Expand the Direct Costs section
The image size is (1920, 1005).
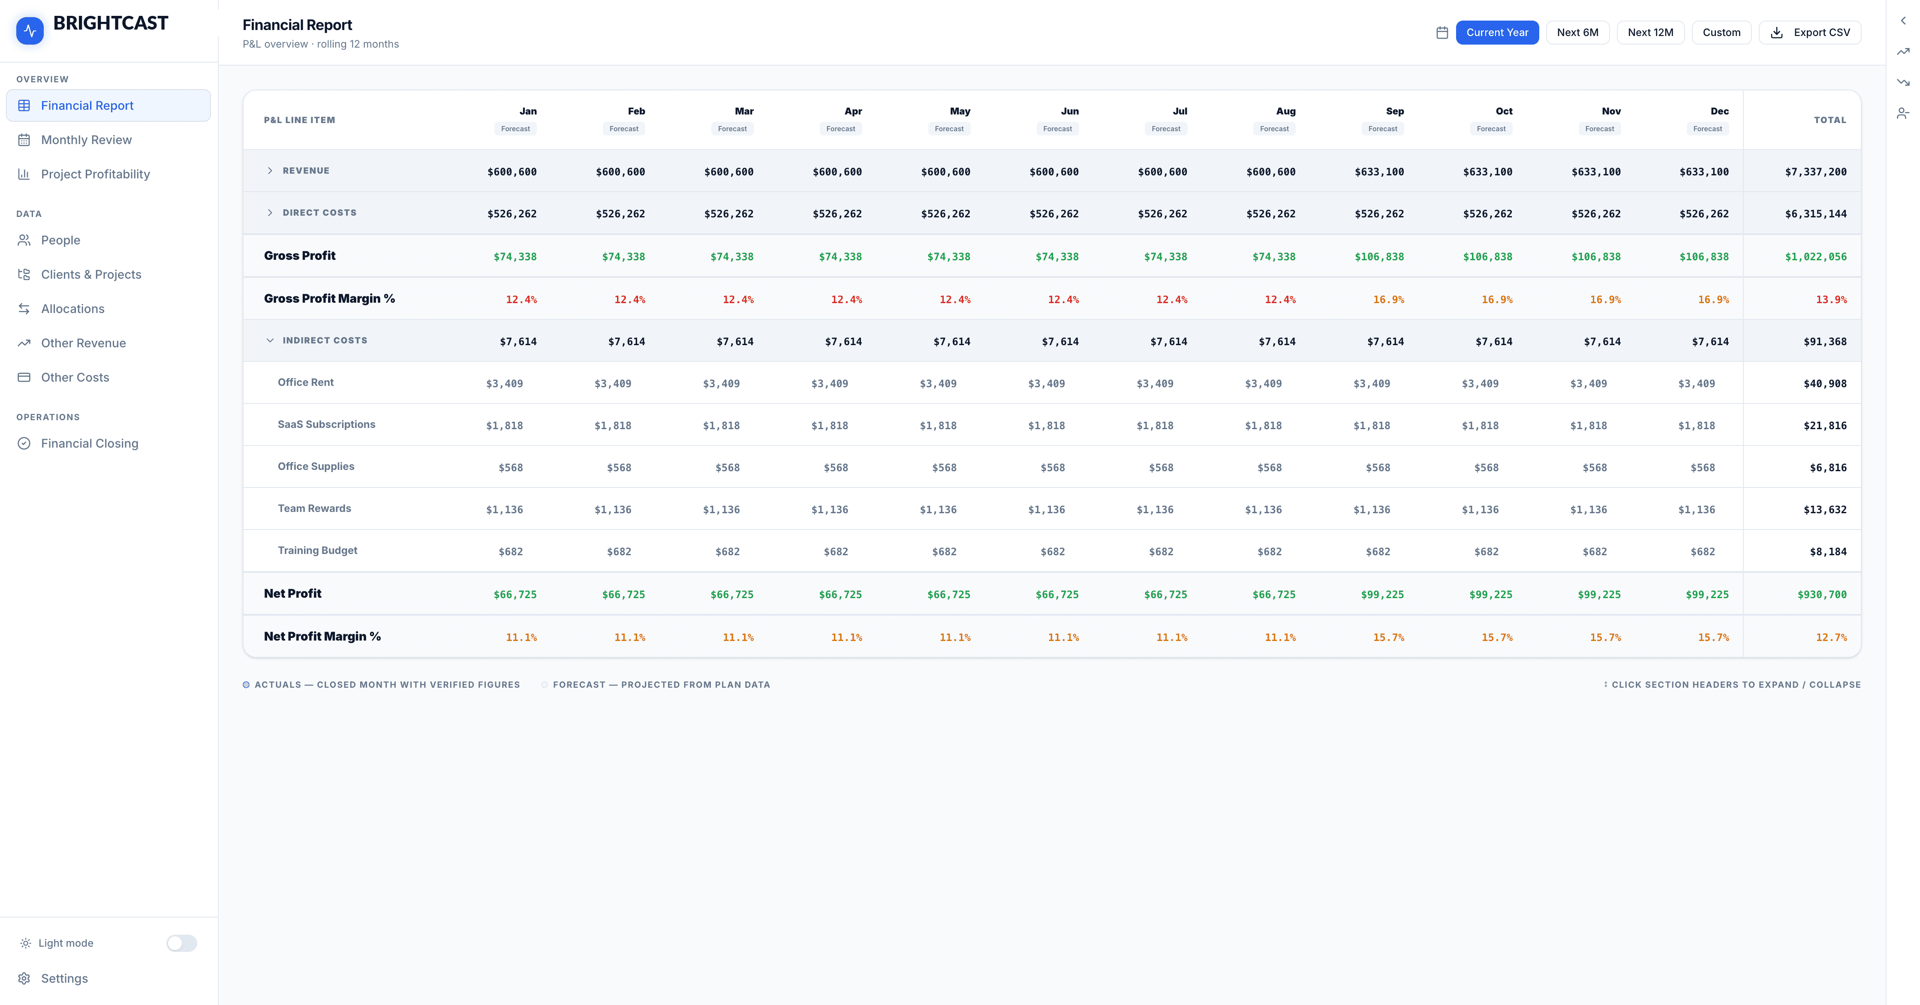tap(270, 213)
